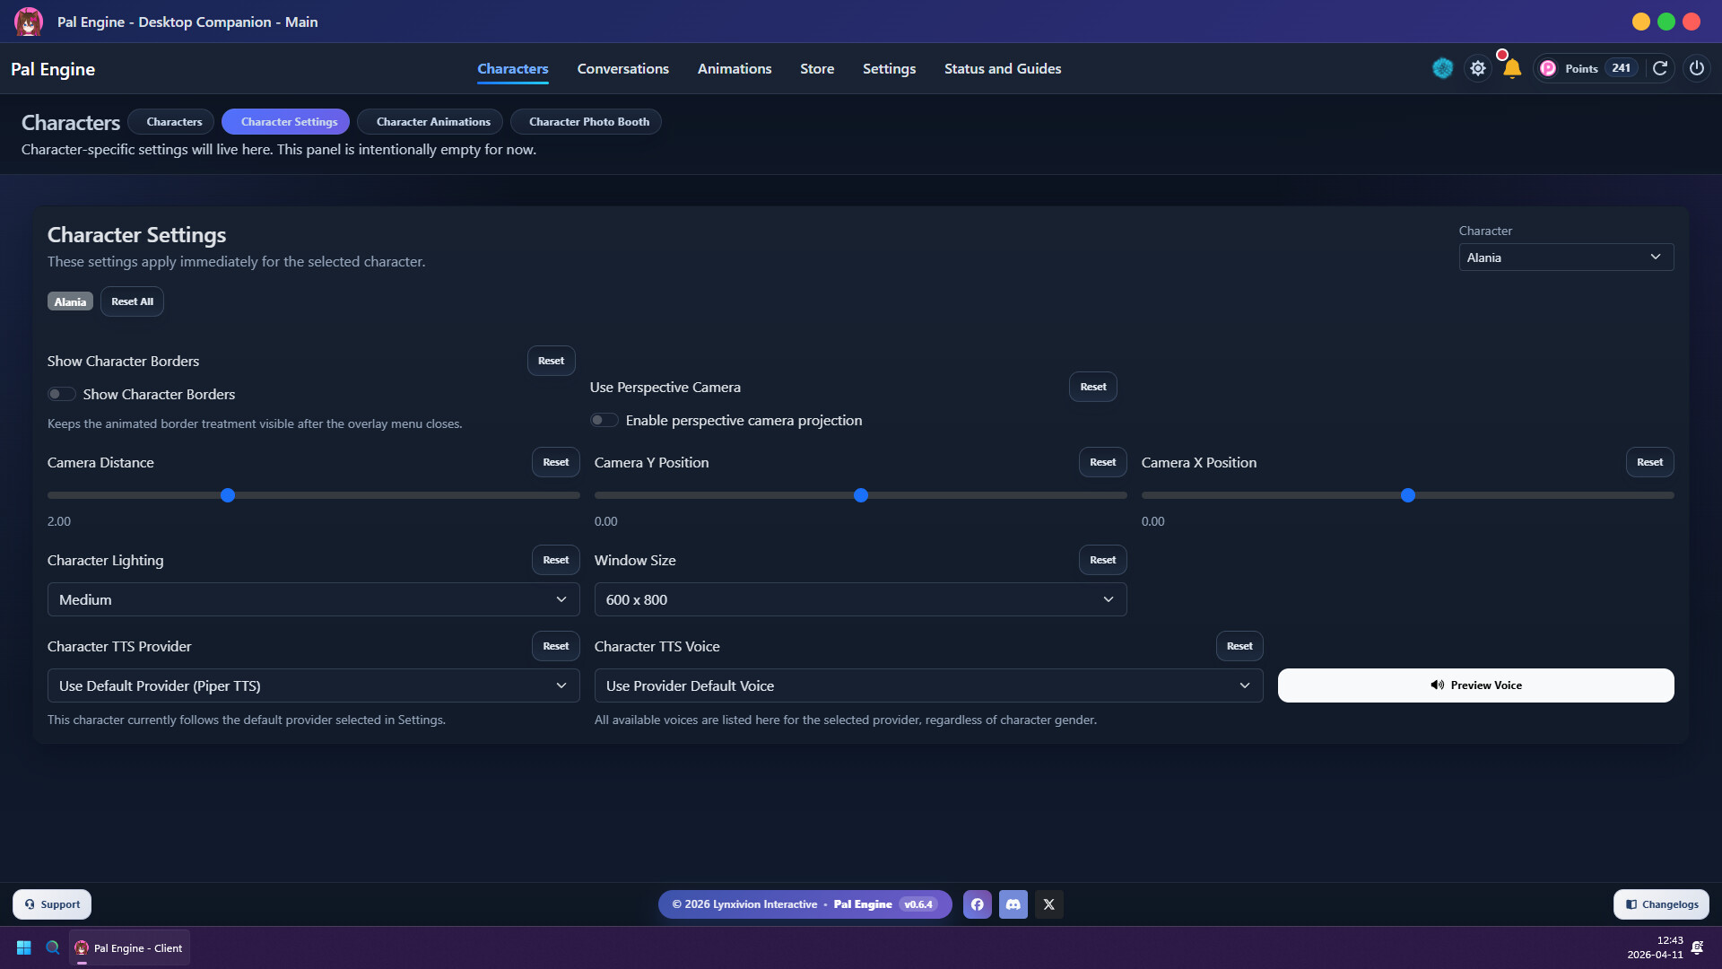Viewport: 1722px width, 969px height.
Task: Reset the Window Size setting
Action: (x=1103, y=560)
